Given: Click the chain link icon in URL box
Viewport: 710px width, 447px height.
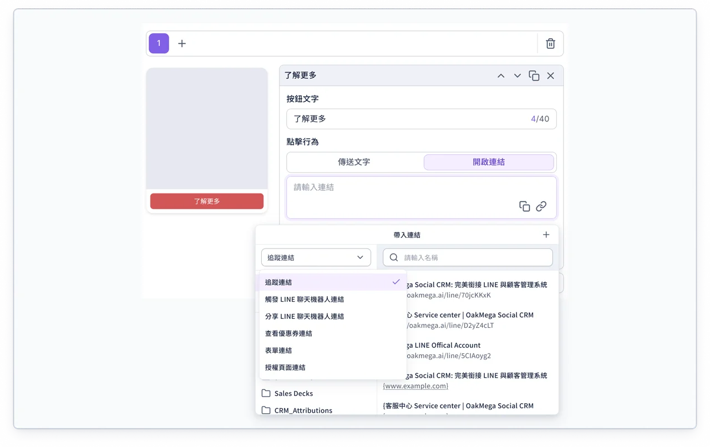Looking at the screenshot, I should [x=541, y=206].
